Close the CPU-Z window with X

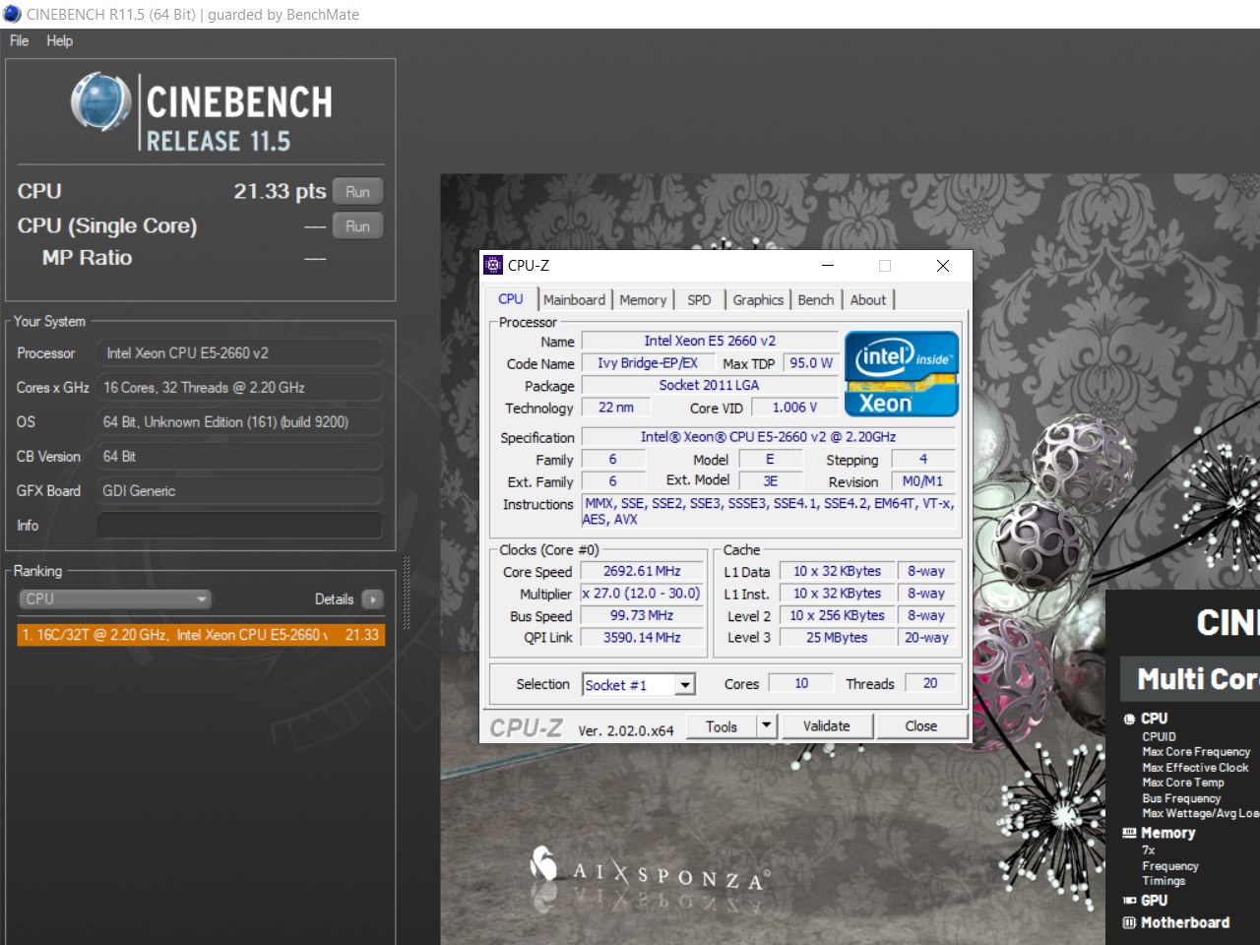pos(943,266)
